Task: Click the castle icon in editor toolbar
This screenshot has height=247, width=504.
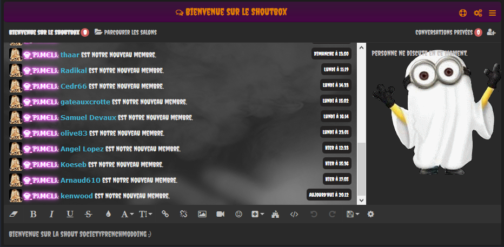Action: click(275, 214)
